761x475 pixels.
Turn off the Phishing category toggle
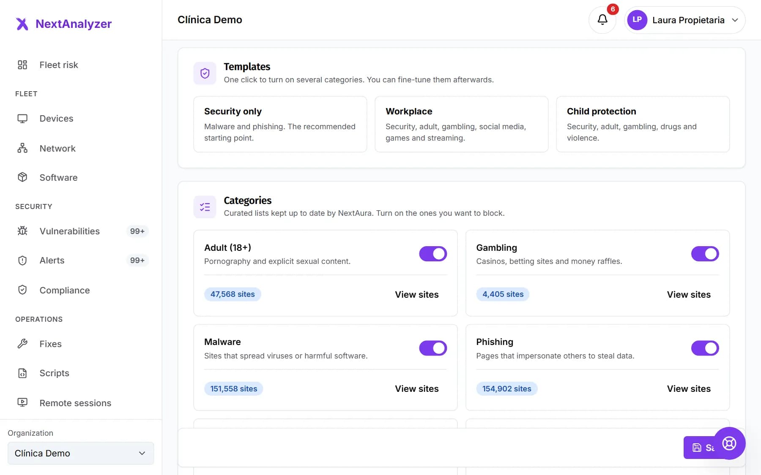[705, 348]
